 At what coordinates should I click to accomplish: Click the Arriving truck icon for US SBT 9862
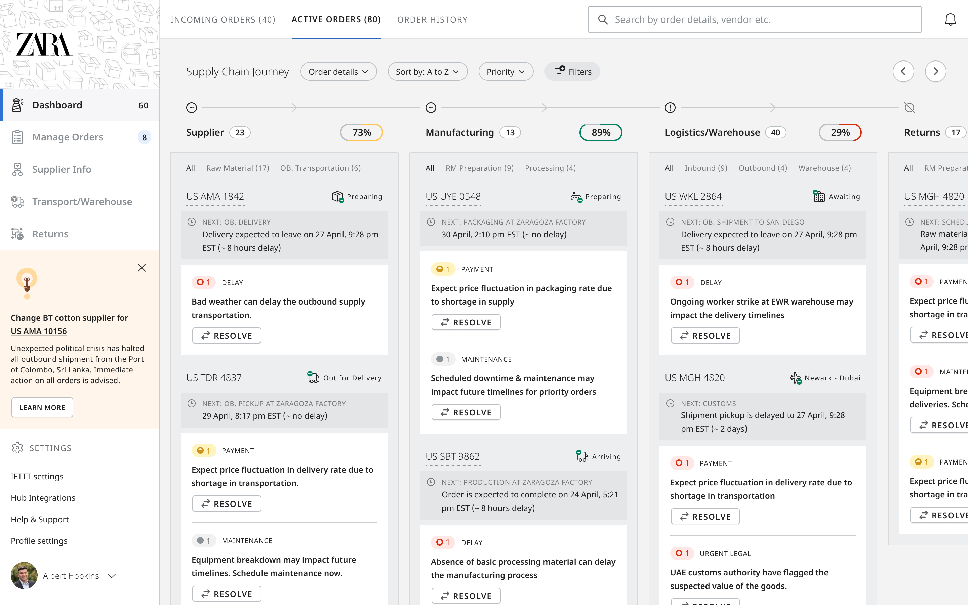point(582,456)
